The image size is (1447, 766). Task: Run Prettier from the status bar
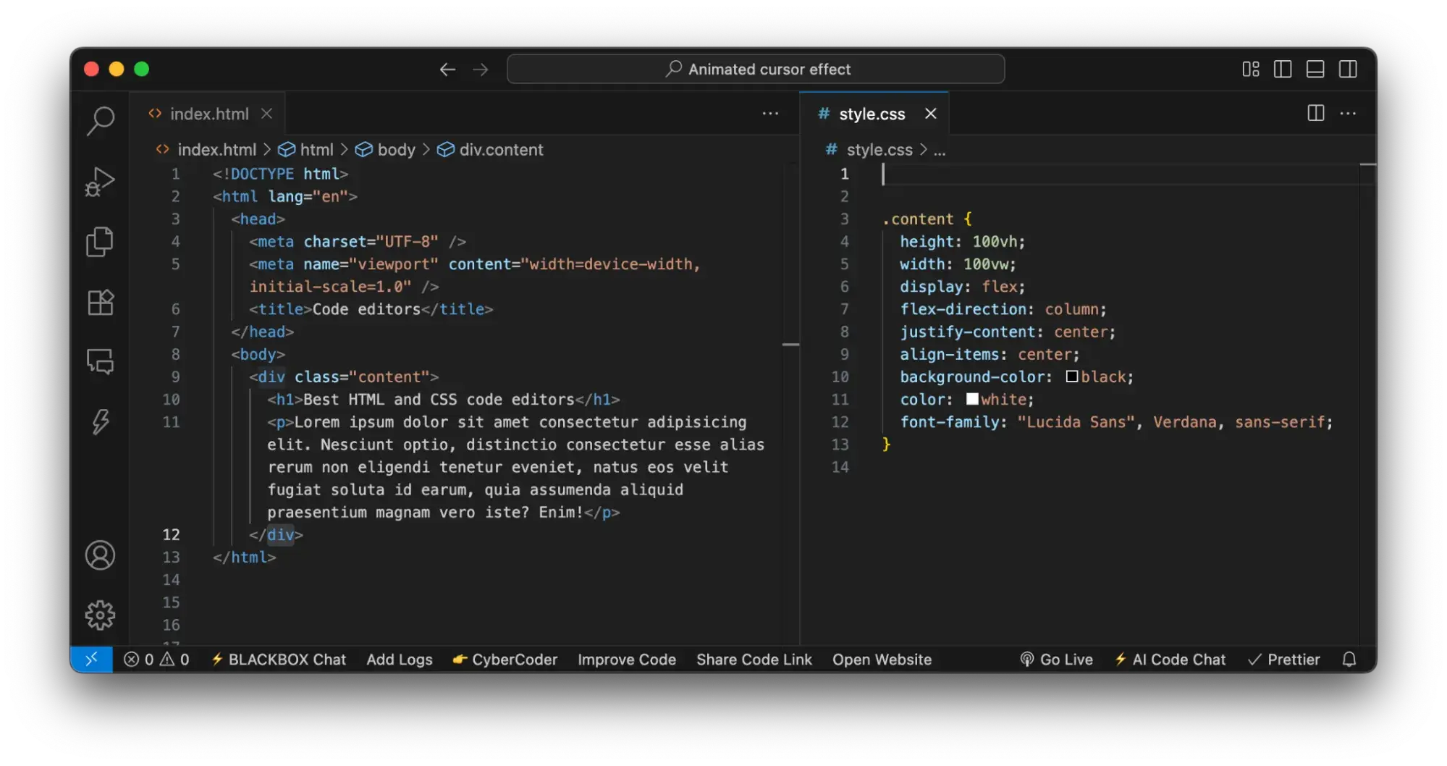(1284, 660)
